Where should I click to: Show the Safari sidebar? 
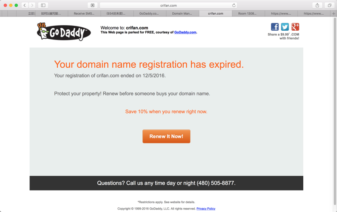tap(43, 5)
